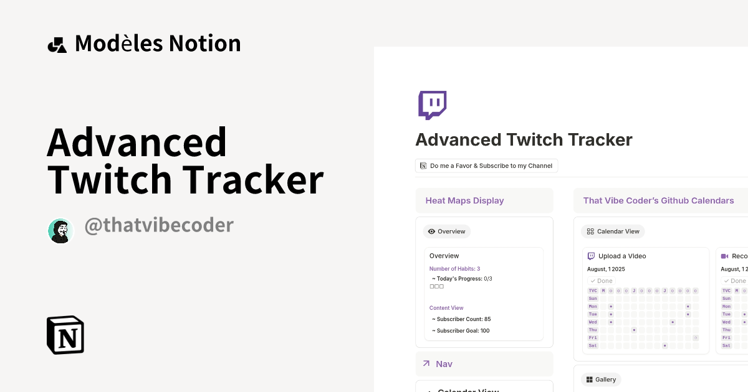Click the eye icon on the Overview pill

431,231
